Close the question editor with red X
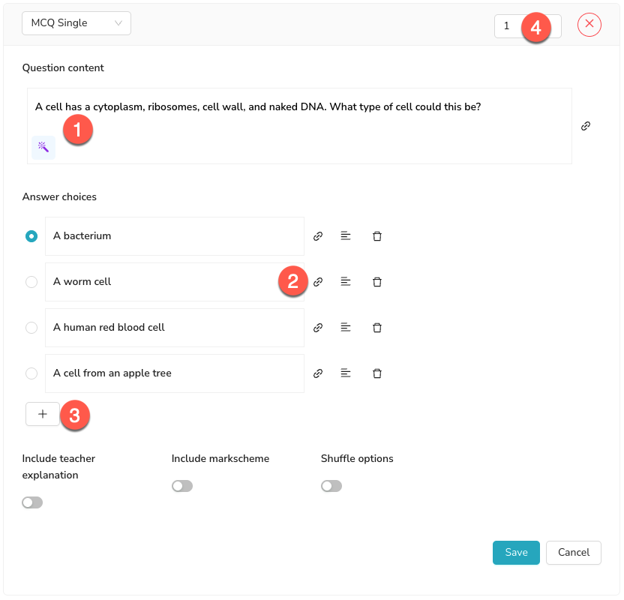The image size is (624, 600). [589, 25]
